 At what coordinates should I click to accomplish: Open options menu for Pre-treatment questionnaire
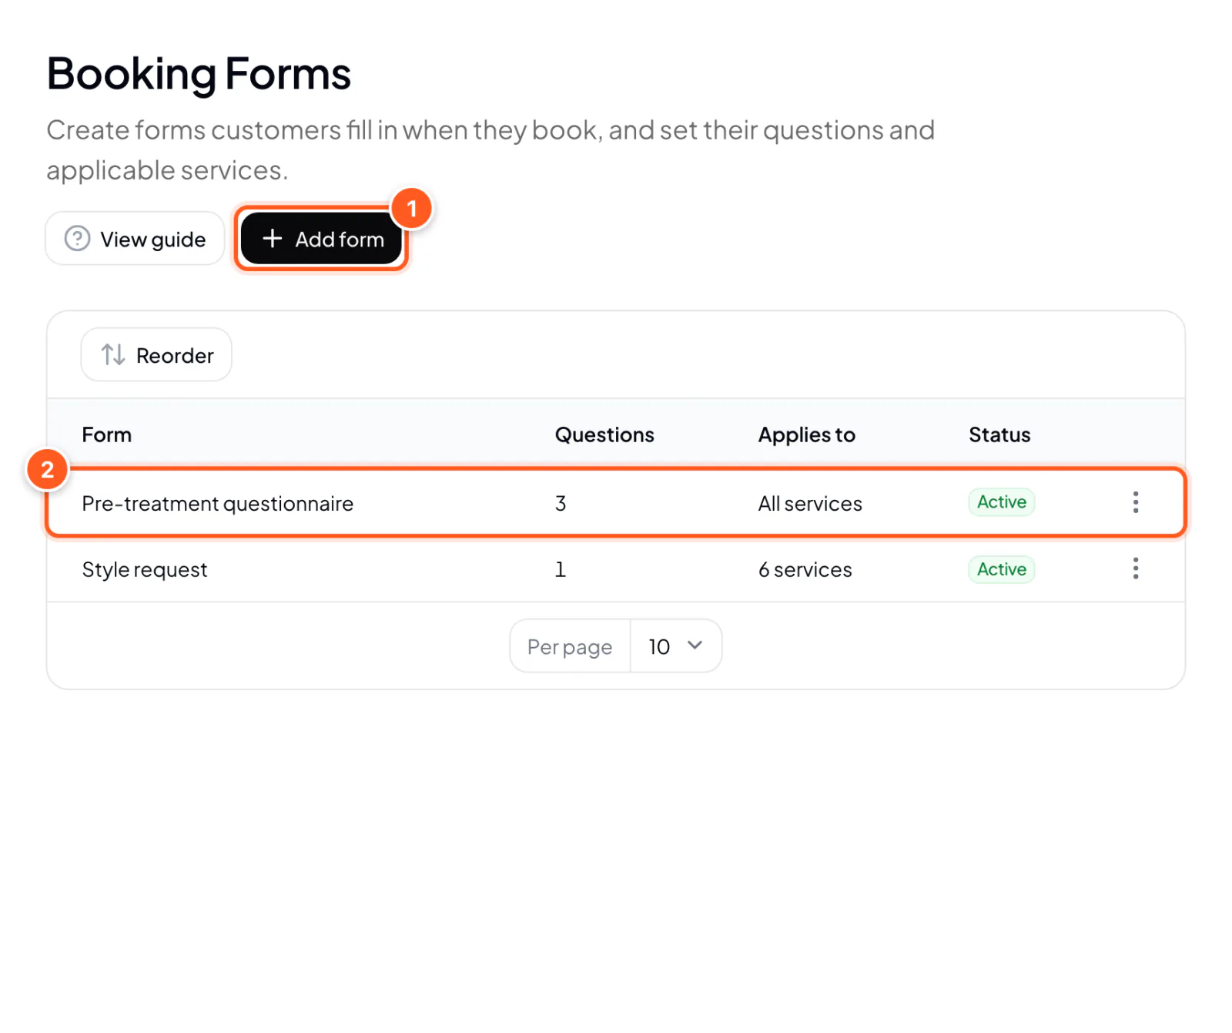pos(1135,502)
